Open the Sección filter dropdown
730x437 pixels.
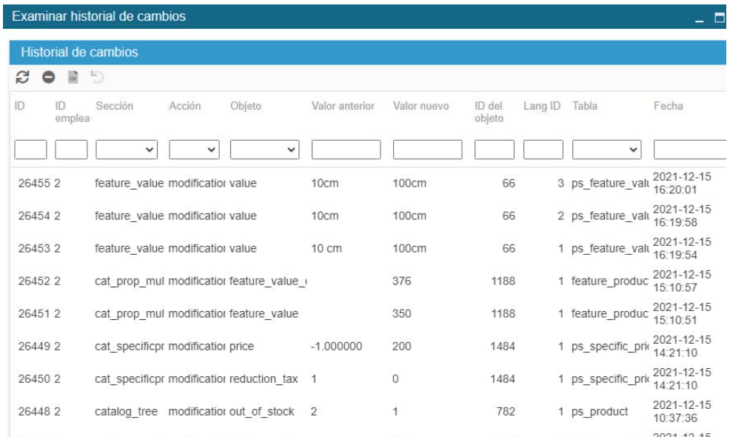click(x=129, y=150)
